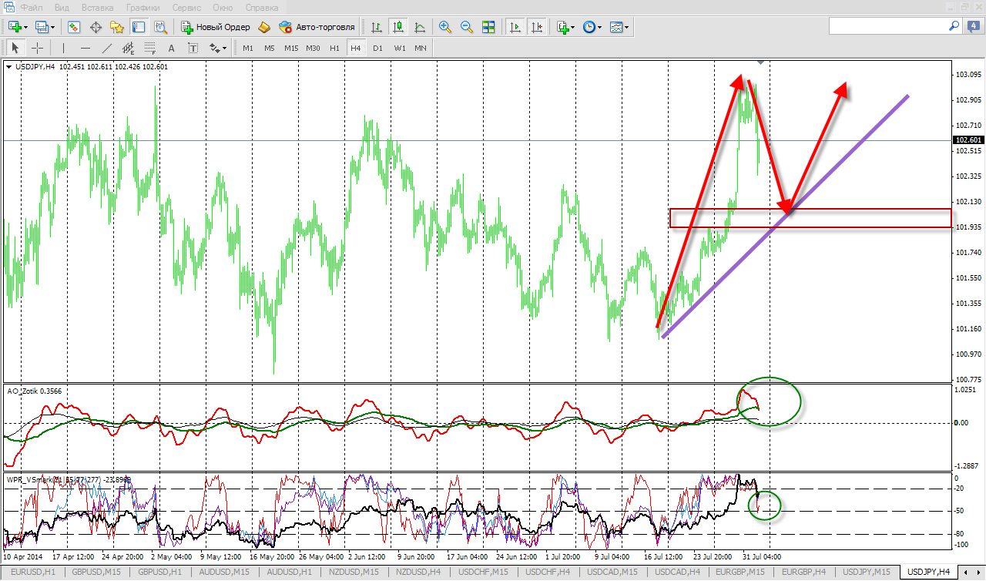Screen dimensions: 986x581
Task: Switch to the EURGBP,H4 chart tab
Action: click(804, 572)
